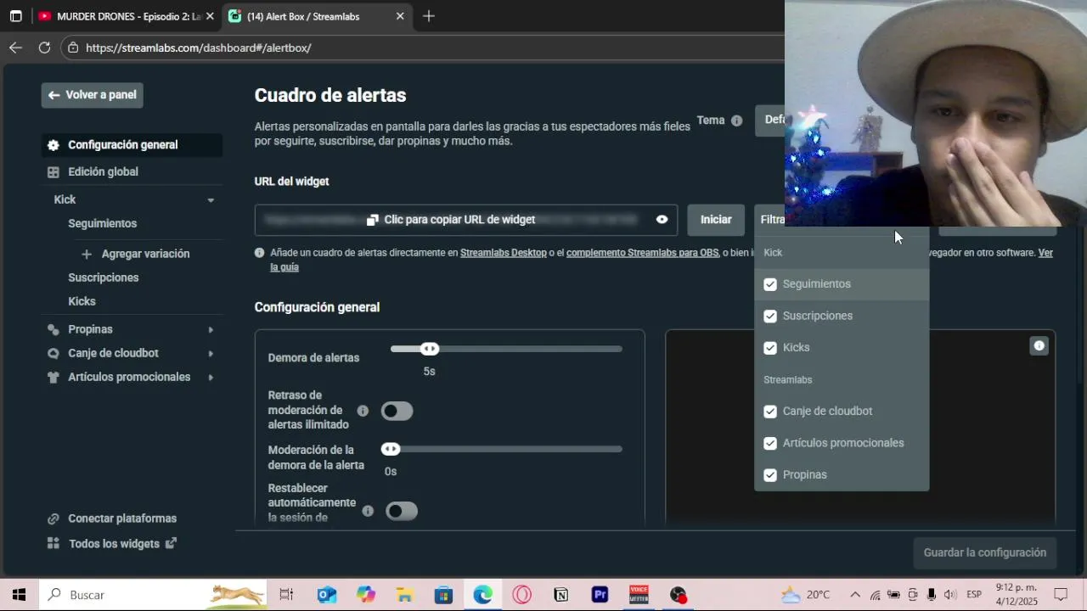Open the Configuración general gear icon
Viewport: 1087px width, 611px height.
coord(54,145)
